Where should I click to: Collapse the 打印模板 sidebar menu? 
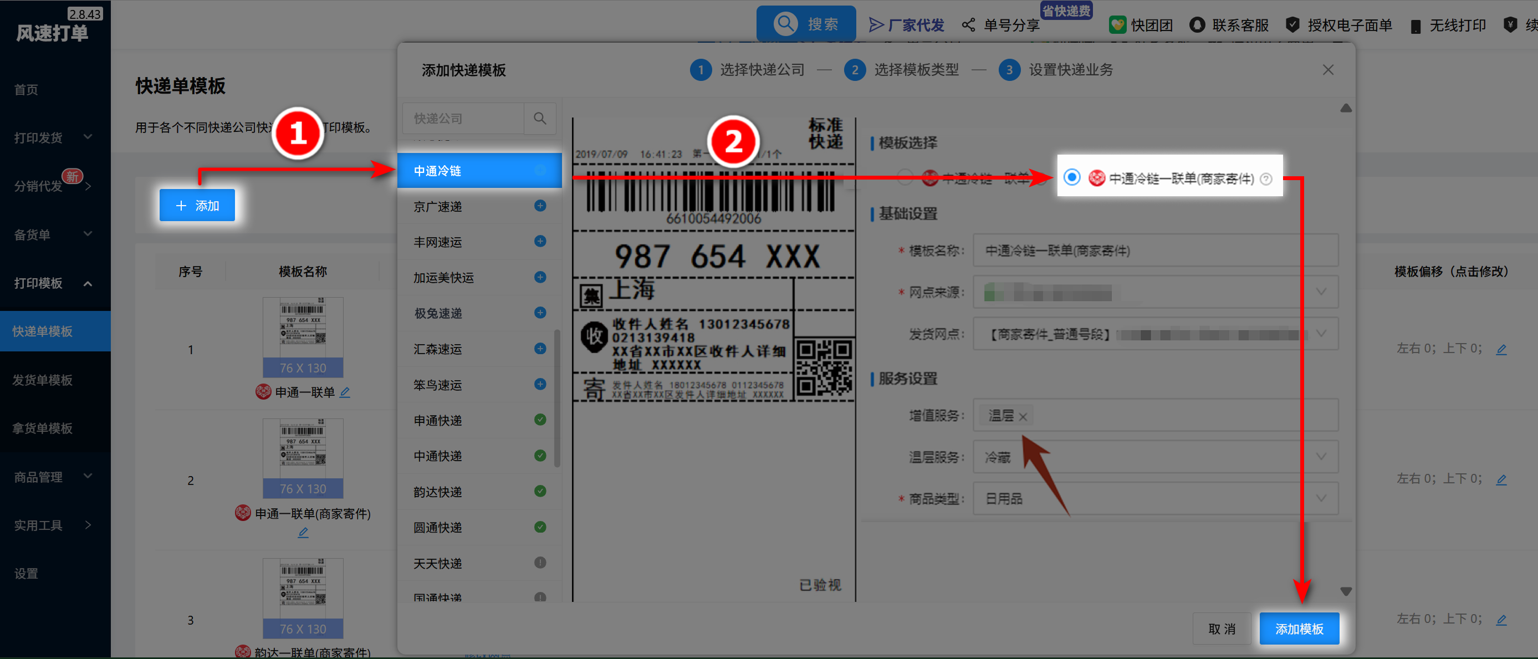coord(55,283)
